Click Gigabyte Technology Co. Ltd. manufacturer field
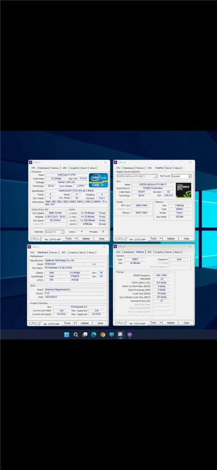217x470 pixels. tap(75, 261)
